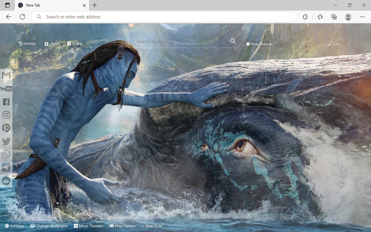Open the Telegram sidebar shortcut
Screen dimensions: 371x232
6,167
